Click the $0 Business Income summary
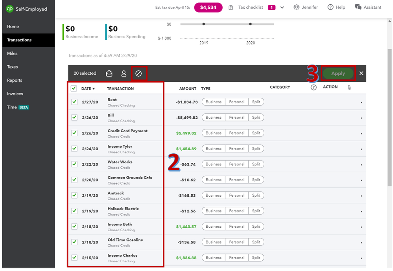 (x=81, y=32)
